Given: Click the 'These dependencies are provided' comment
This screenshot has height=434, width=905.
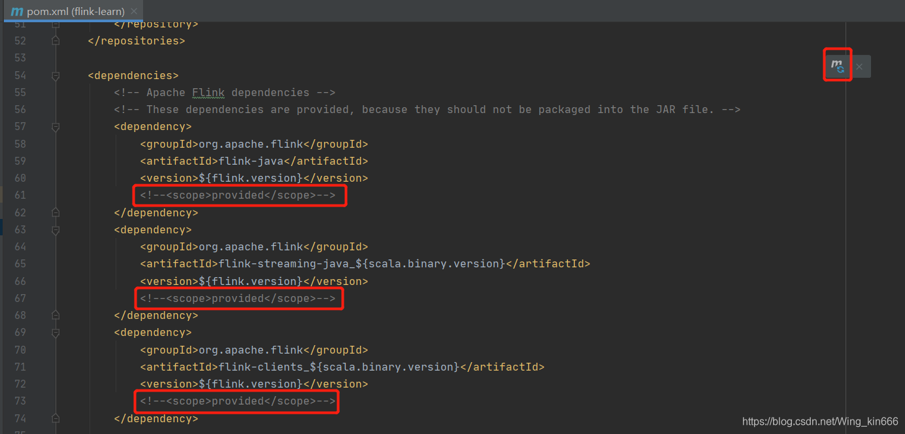Looking at the screenshot, I should point(427,109).
